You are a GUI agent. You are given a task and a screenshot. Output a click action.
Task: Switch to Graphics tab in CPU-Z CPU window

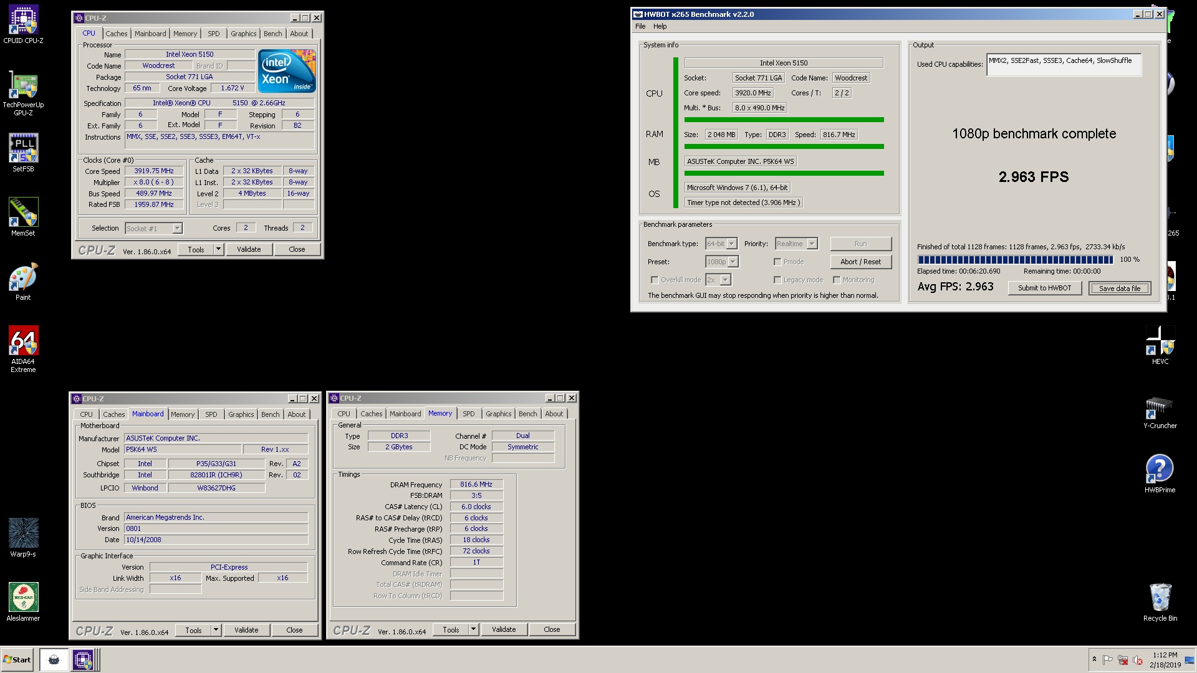243,34
